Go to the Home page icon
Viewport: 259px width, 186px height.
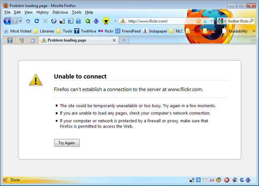28,21
